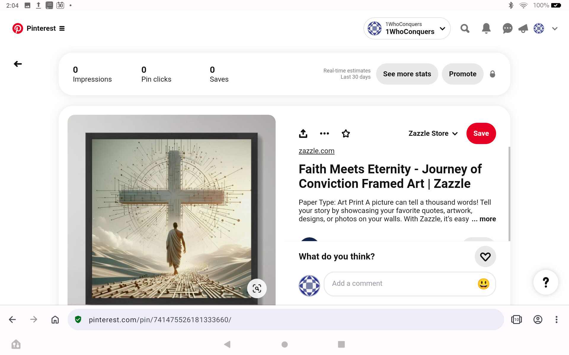This screenshot has height=355, width=569.
Task: Share the pin with upload icon
Action: click(303, 133)
